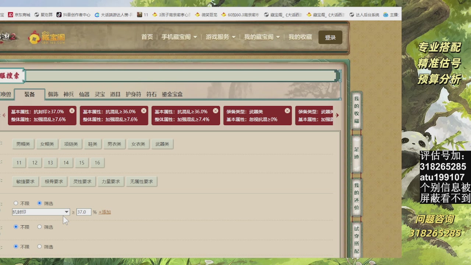
Task: Toggle the 男帽类 equipment type filter
Action: pos(23,144)
